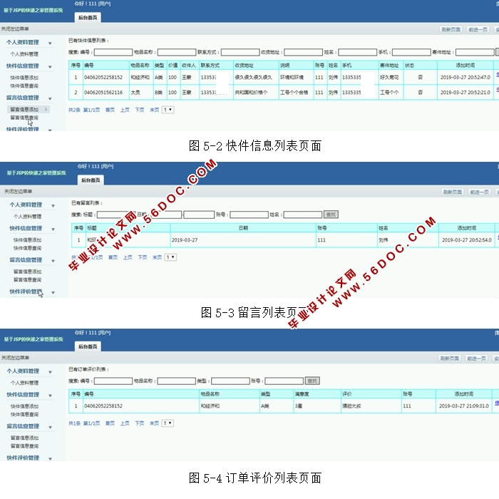Viewport: 499px width, 499px height.
Task: Go to 上页 link on 留言列表 page
Action: [128, 257]
